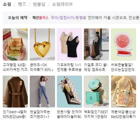This screenshot has width=140, height=121.
Task: Open the 백화점인기BEST 마지막 1만원대 link
Action: [96, 114]
